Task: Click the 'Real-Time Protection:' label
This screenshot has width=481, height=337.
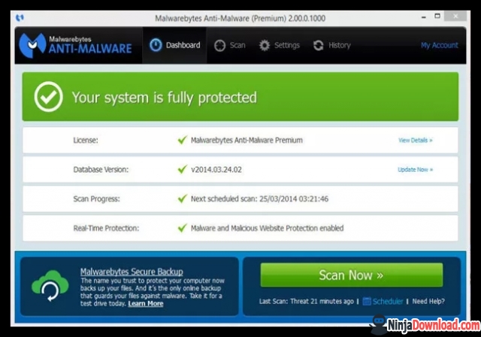Action: [106, 228]
